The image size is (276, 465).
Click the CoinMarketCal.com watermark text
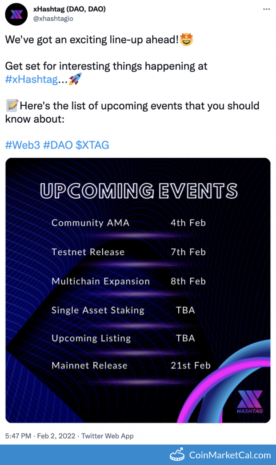(x=230, y=455)
